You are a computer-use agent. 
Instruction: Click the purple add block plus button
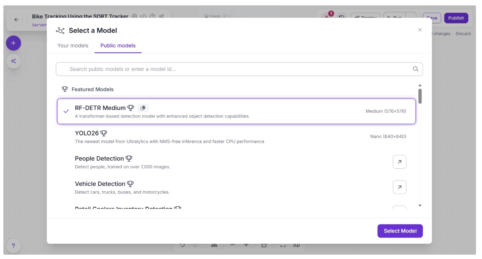[13, 43]
